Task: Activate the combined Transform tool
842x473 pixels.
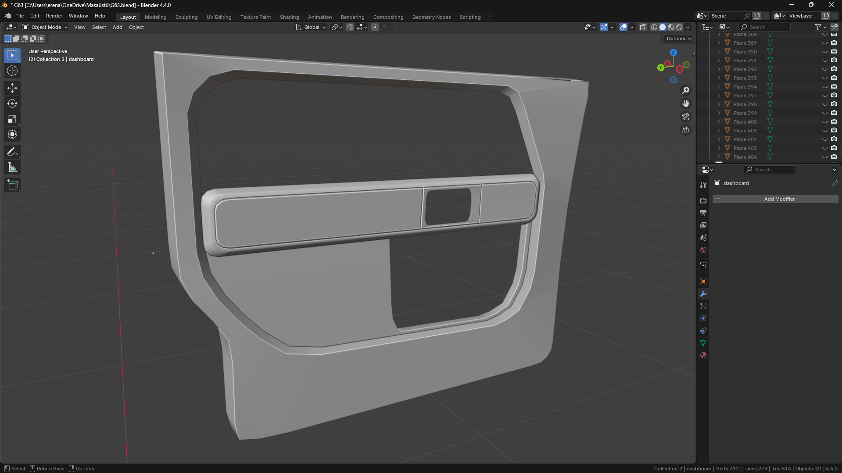Action: 12,135
